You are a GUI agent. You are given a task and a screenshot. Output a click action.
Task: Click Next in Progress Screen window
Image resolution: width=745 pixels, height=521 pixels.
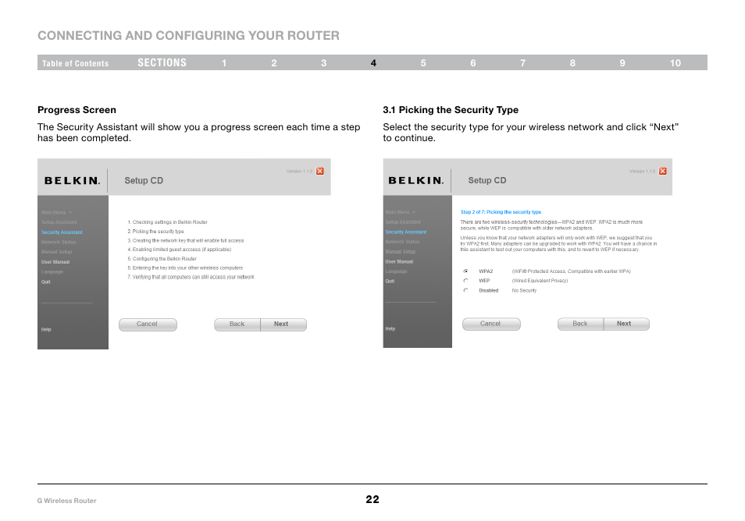tap(283, 324)
